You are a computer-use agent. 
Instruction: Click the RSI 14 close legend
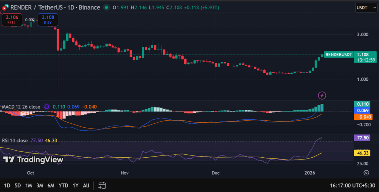(x=15, y=141)
